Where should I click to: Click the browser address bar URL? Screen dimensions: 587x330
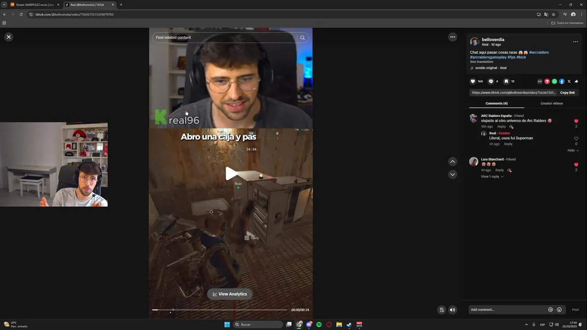coord(74,14)
